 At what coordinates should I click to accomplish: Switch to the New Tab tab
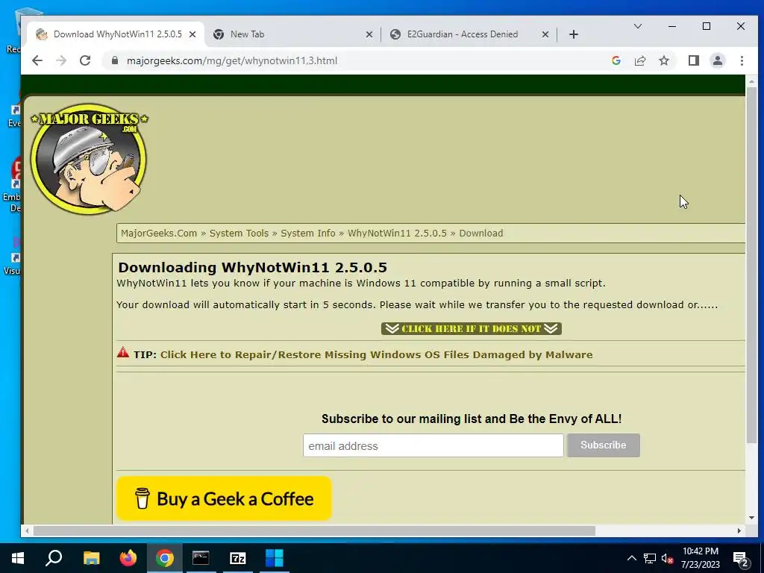click(292, 34)
